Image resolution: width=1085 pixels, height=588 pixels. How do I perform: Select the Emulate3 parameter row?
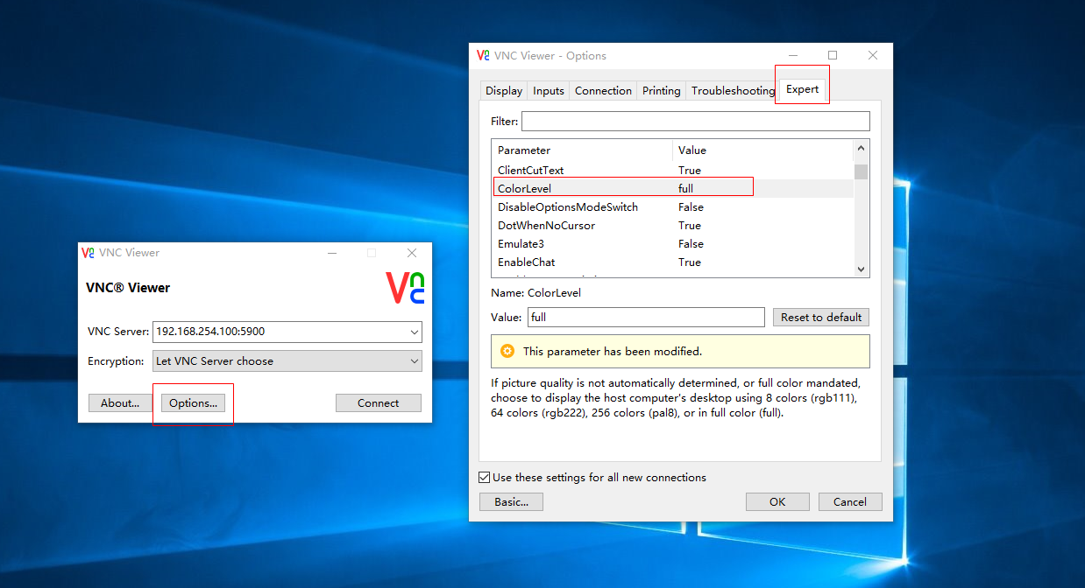tap(673, 243)
